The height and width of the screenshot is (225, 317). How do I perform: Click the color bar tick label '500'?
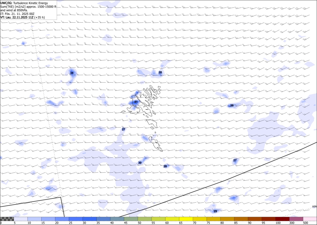[305, 223]
